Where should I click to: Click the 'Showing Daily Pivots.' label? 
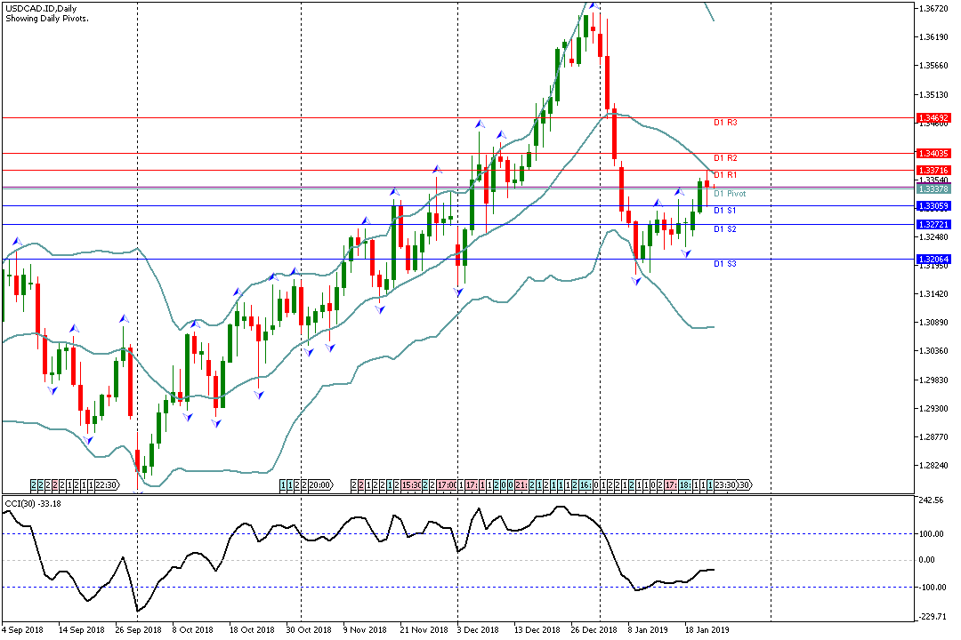[x=47, y=19]
